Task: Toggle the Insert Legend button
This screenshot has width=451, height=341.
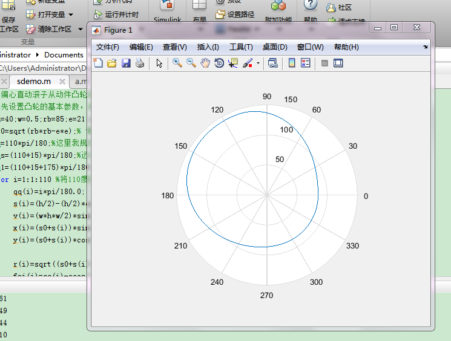Action: click(x=306, y=63)
